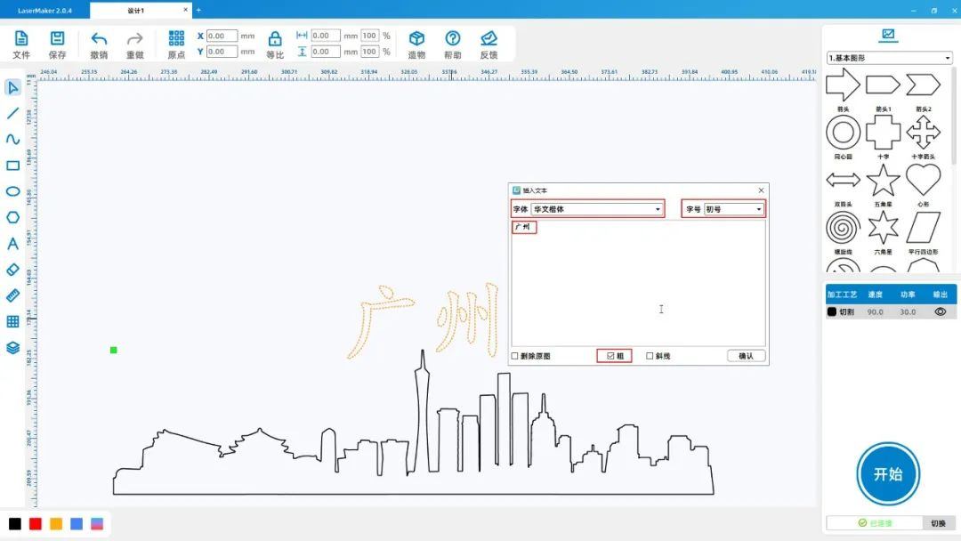This screenshot has height=541, width=961.
Task: Select the polygon hexagon tool
Action: tap(12, 217)
